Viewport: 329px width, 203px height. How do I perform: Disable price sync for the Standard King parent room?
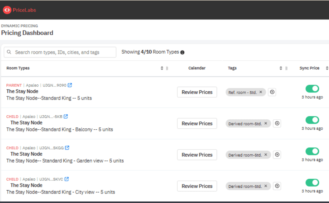(x=312, y=88)
